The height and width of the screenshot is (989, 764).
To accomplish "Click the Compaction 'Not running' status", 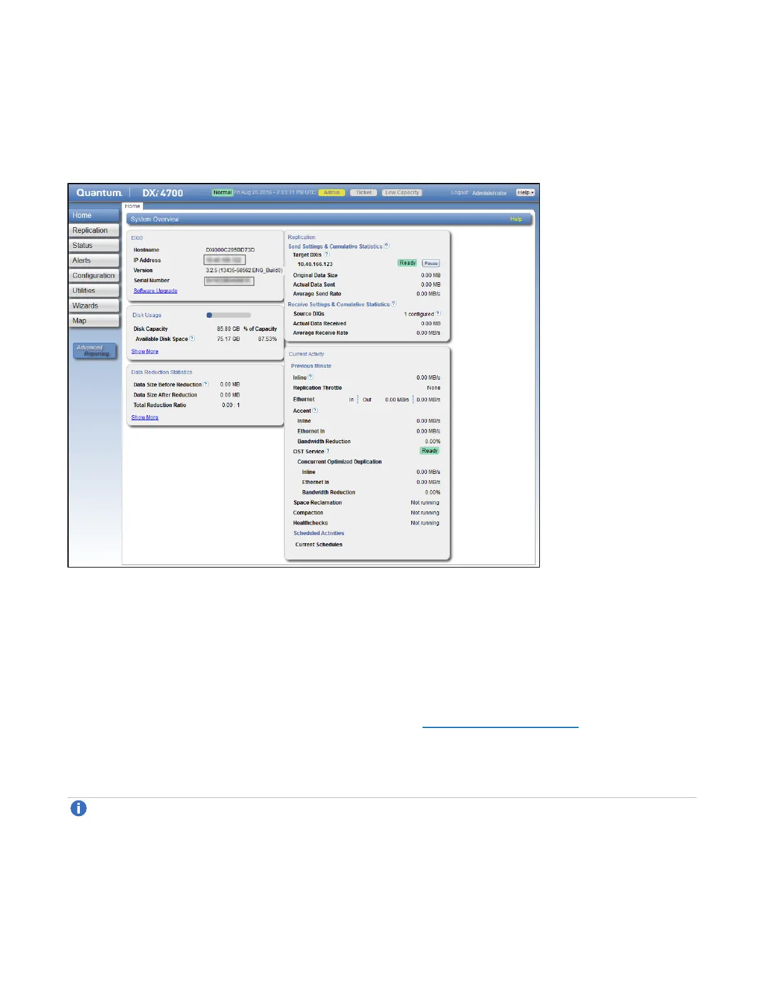I will [425, 513].
